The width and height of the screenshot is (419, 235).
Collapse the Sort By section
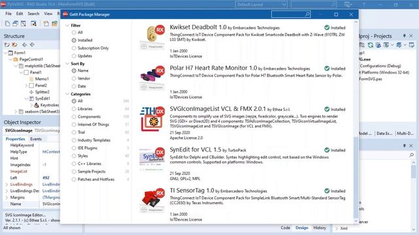point(67,64)
